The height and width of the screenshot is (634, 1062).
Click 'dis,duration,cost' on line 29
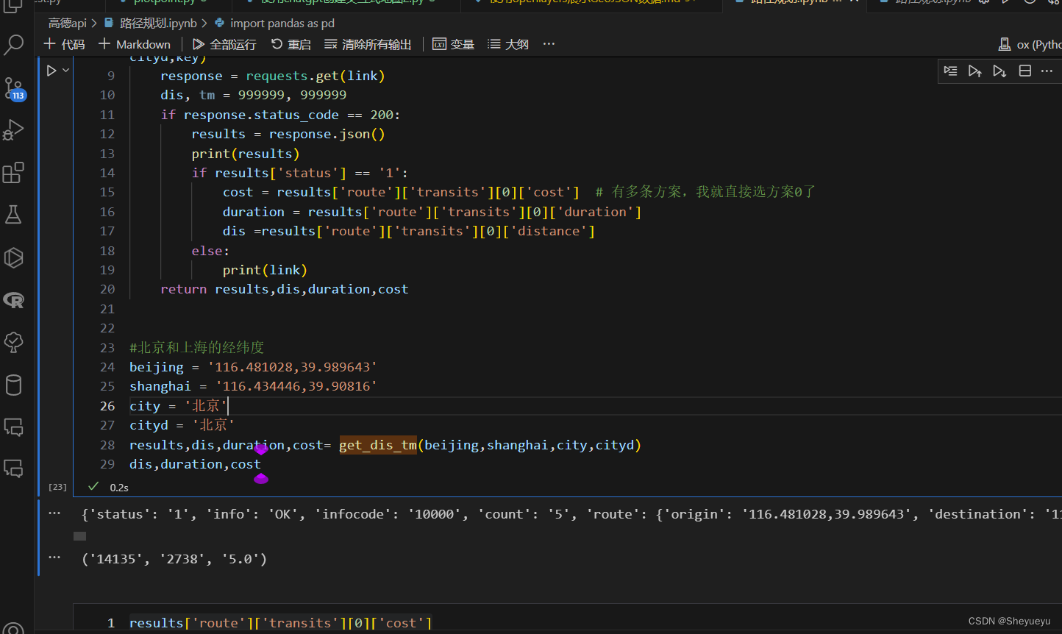click(x=195, y=464)
